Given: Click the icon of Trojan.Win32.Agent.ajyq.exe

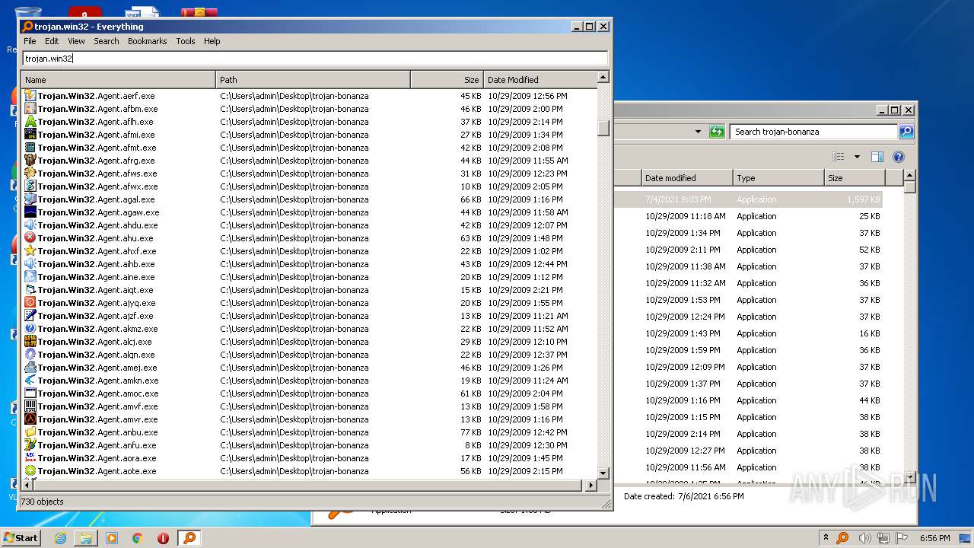Looking at the screenshot, I should (x=30, y=303).
